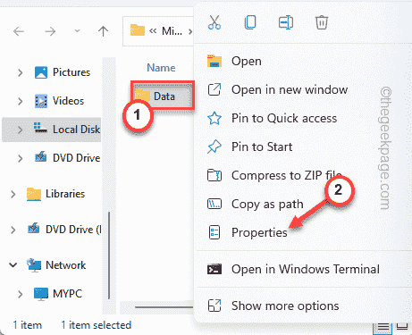This screenshot has height=335, width=412.
Task: Go up one folder level
Action: pyautogui.click(x=103, y=31)
